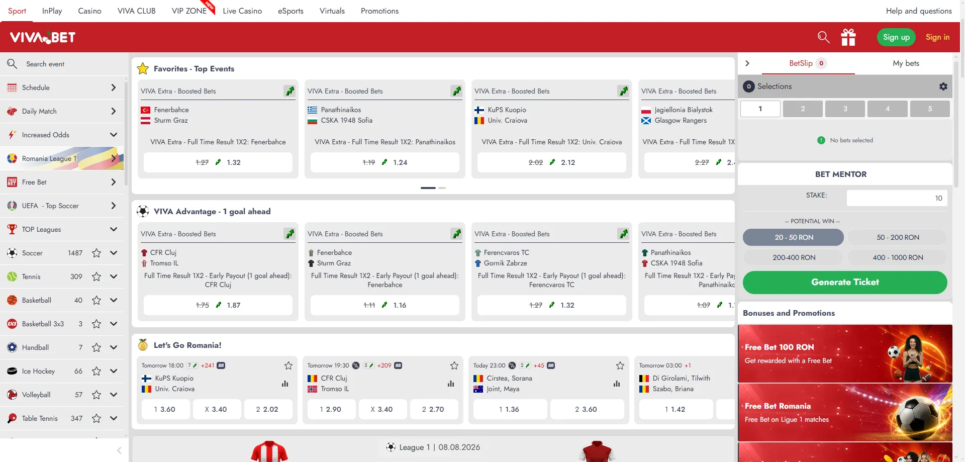965x462 pixels.
Task: Select 50 - 200 RON potential win
Action: 898,237
